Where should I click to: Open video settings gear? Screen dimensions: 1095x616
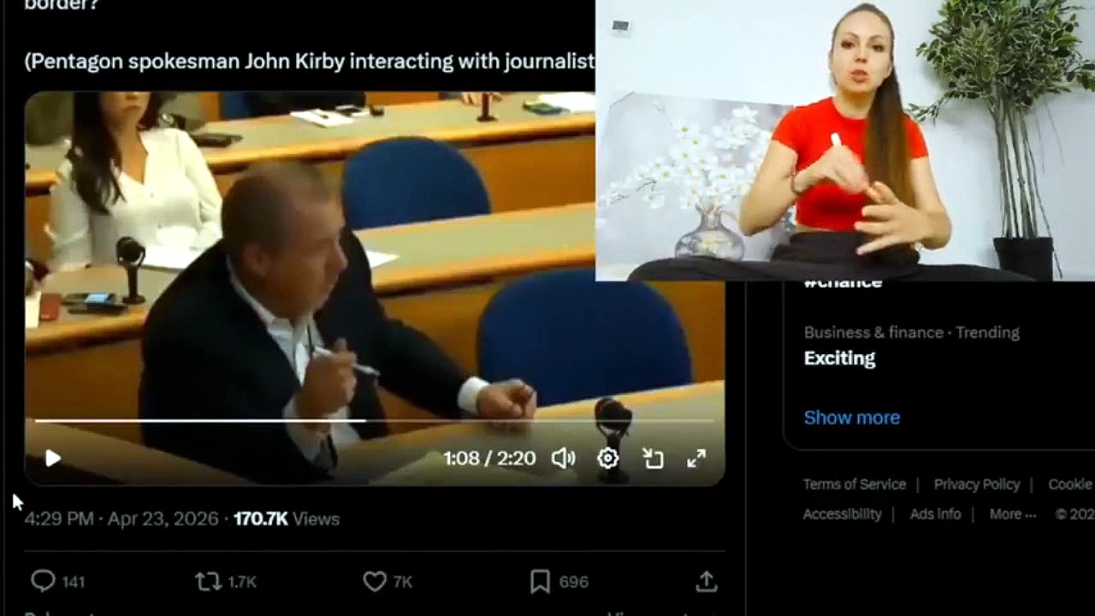point(607,459)
